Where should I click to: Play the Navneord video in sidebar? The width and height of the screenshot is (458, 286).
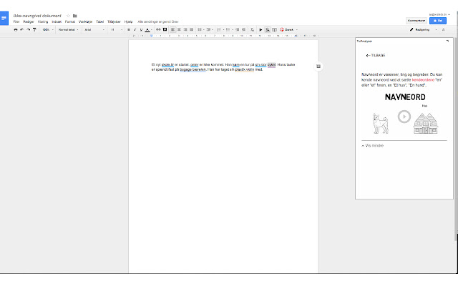404,117
